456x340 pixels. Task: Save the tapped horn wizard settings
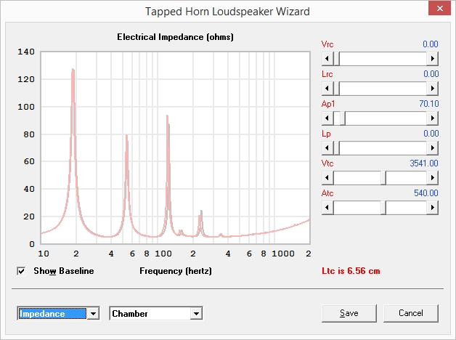click(349, 313)
